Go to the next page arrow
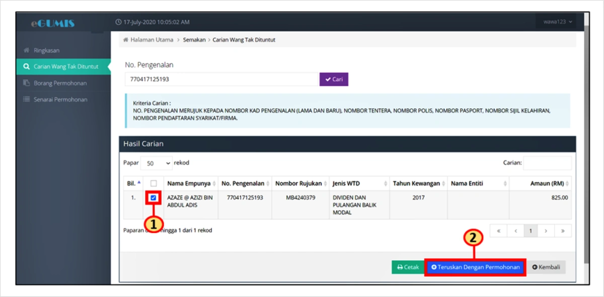Screen dimensions: 604x297 tap(546, 231)
